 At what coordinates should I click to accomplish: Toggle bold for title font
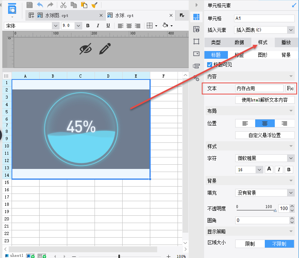tap(289, 170)
